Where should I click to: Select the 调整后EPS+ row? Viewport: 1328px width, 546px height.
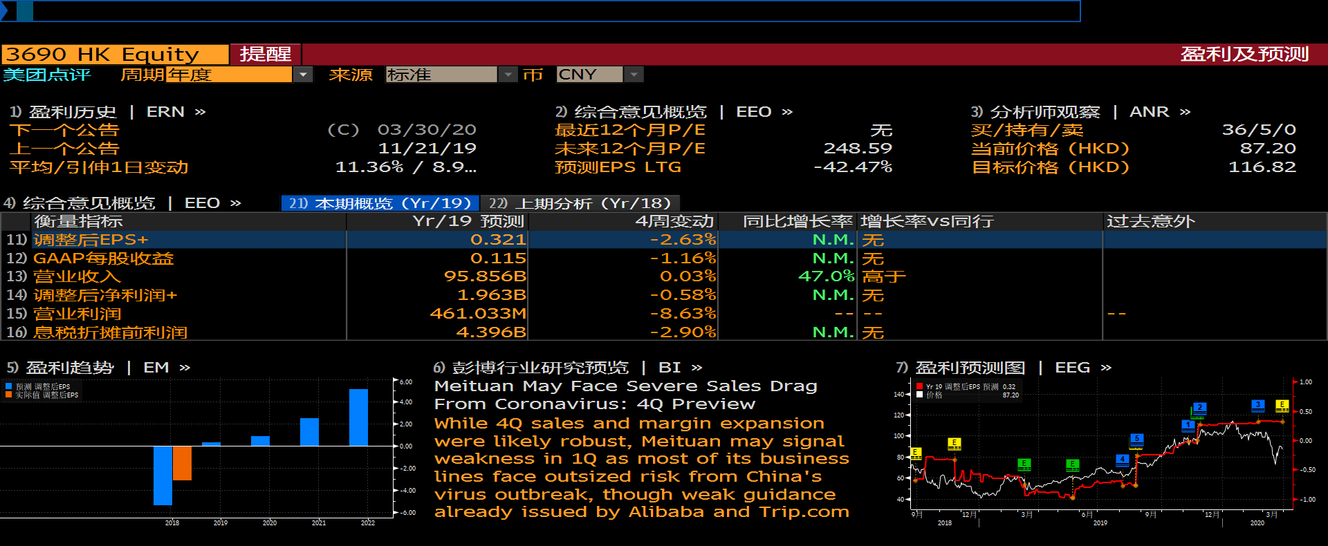(x=663, y=240)
